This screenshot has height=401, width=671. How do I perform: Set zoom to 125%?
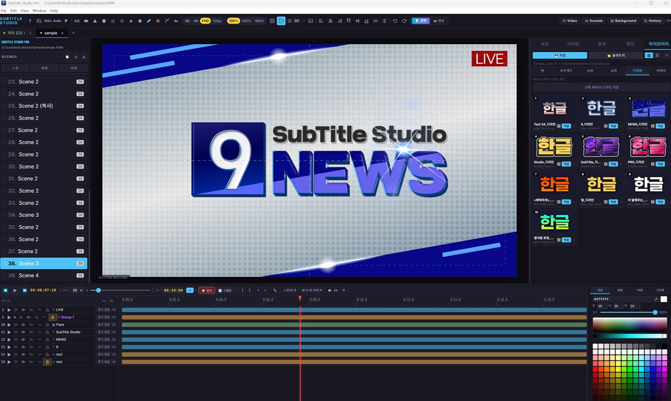pyautogui.click(x=246, y=21)
